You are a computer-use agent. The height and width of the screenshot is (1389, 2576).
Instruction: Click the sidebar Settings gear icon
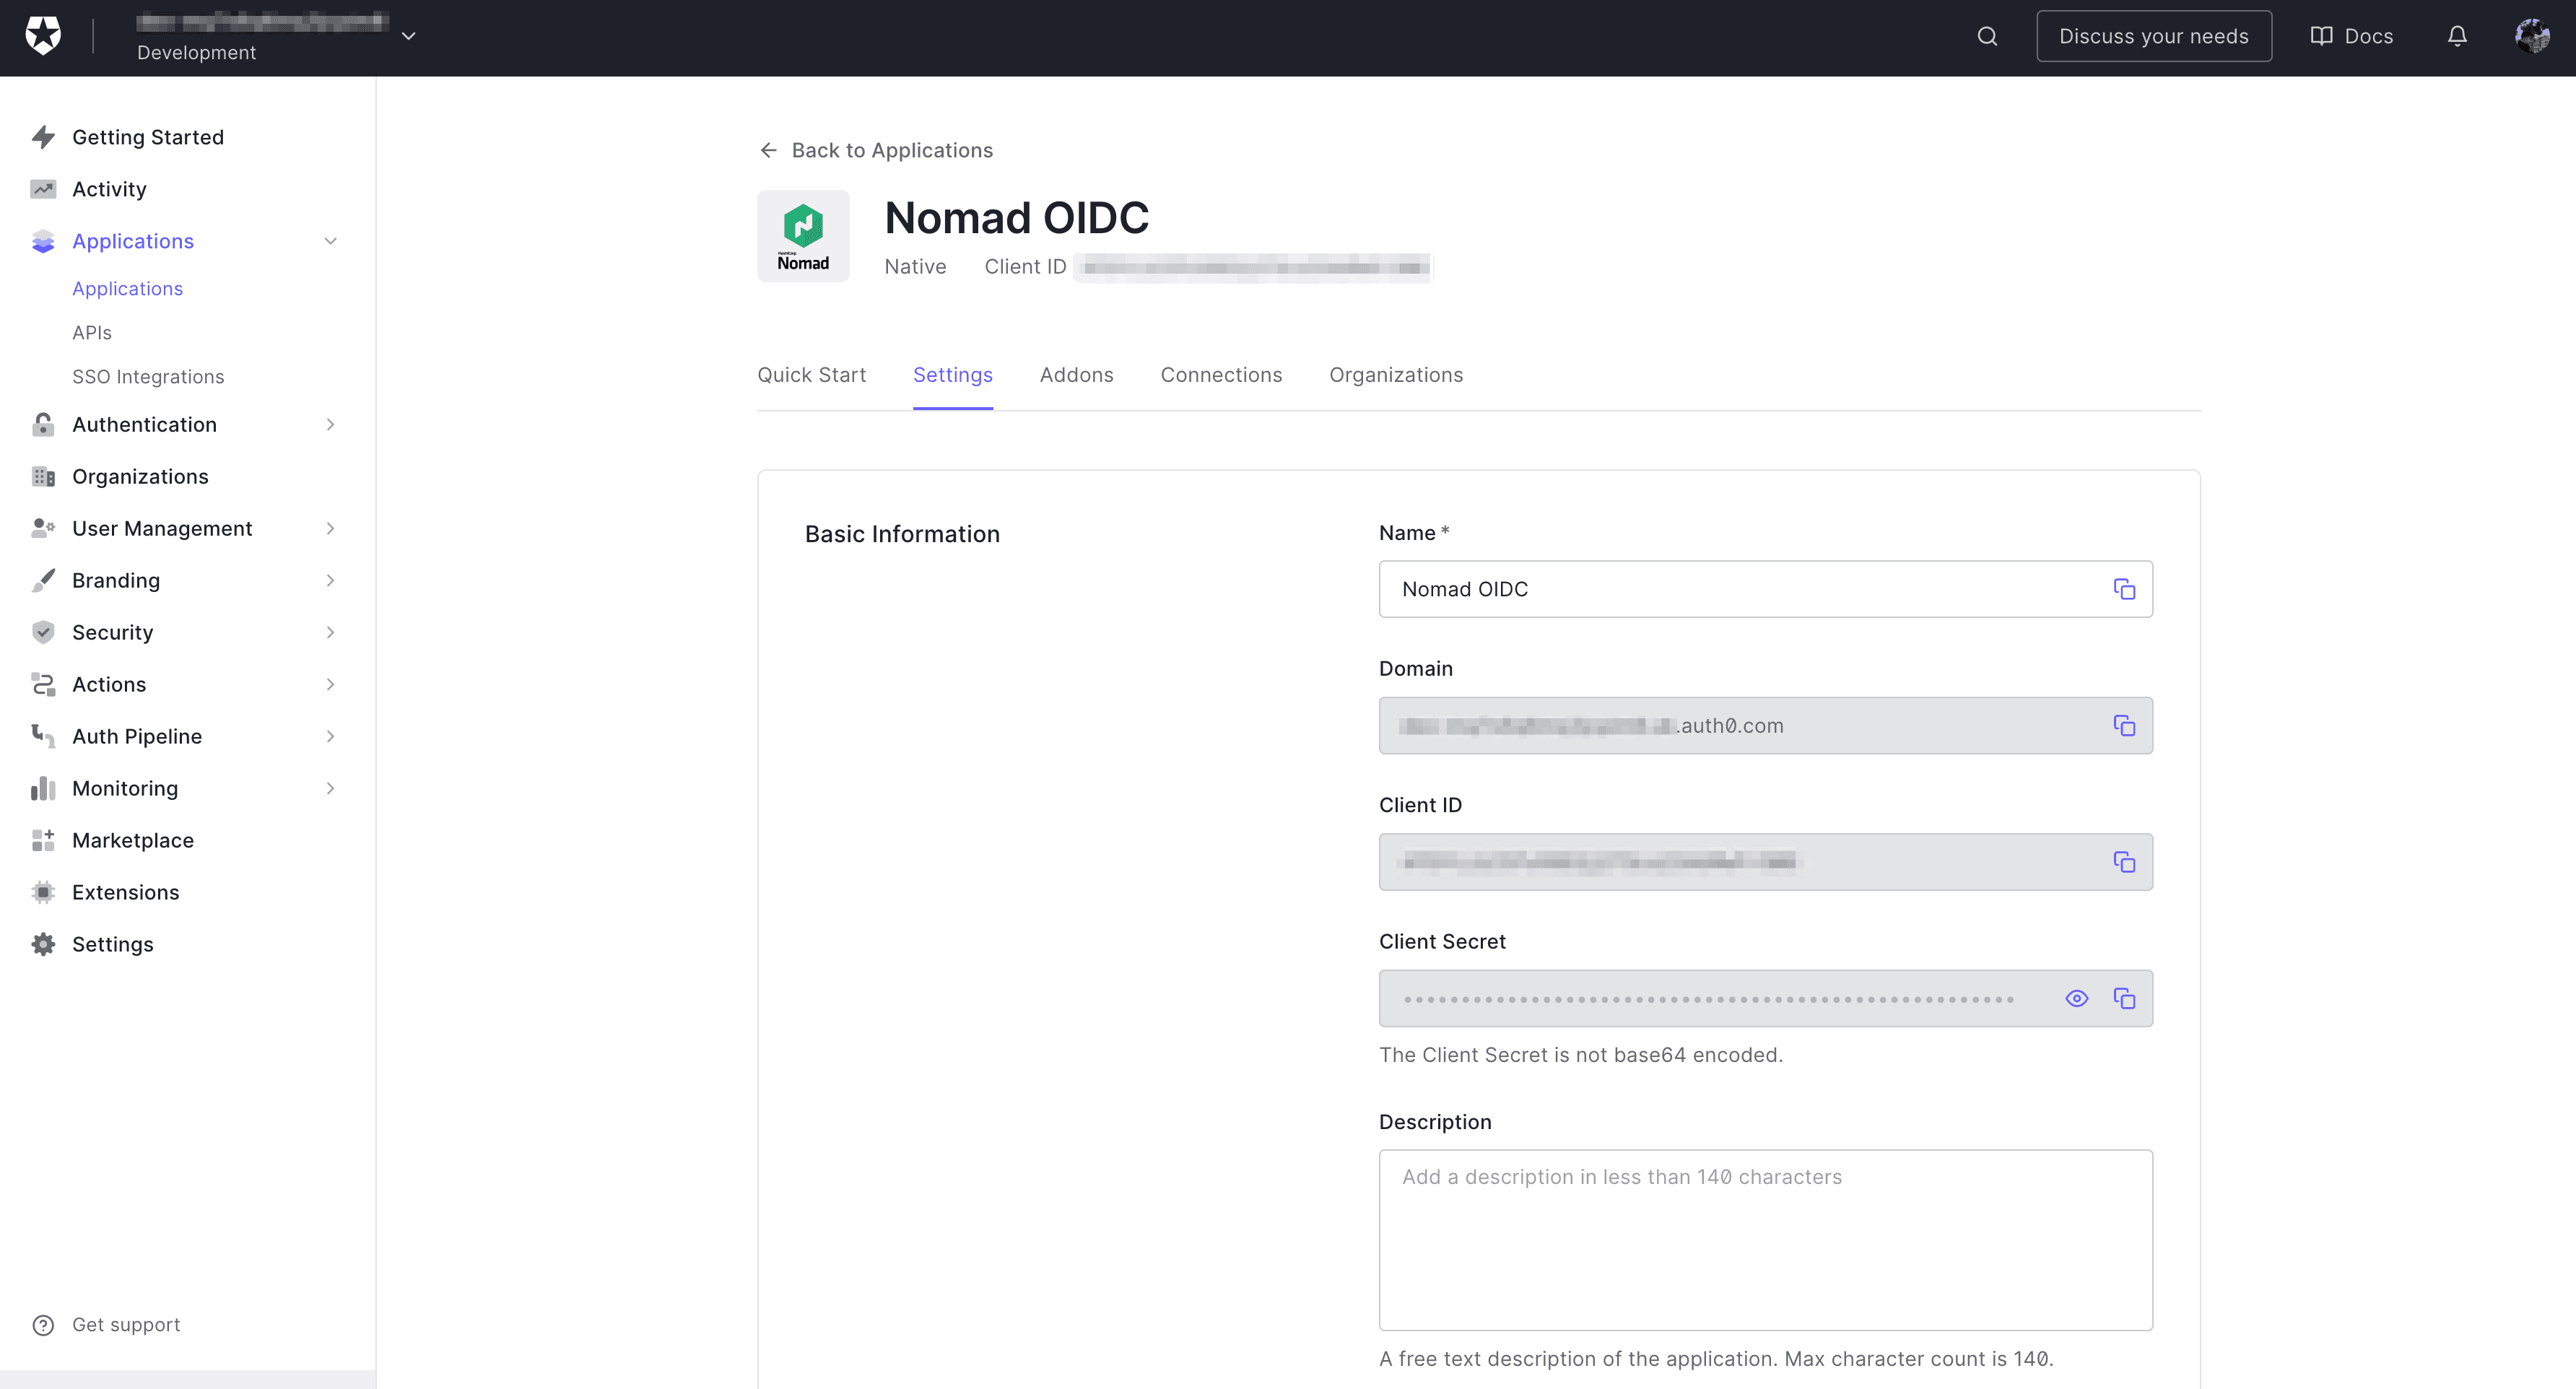(43, 944)
